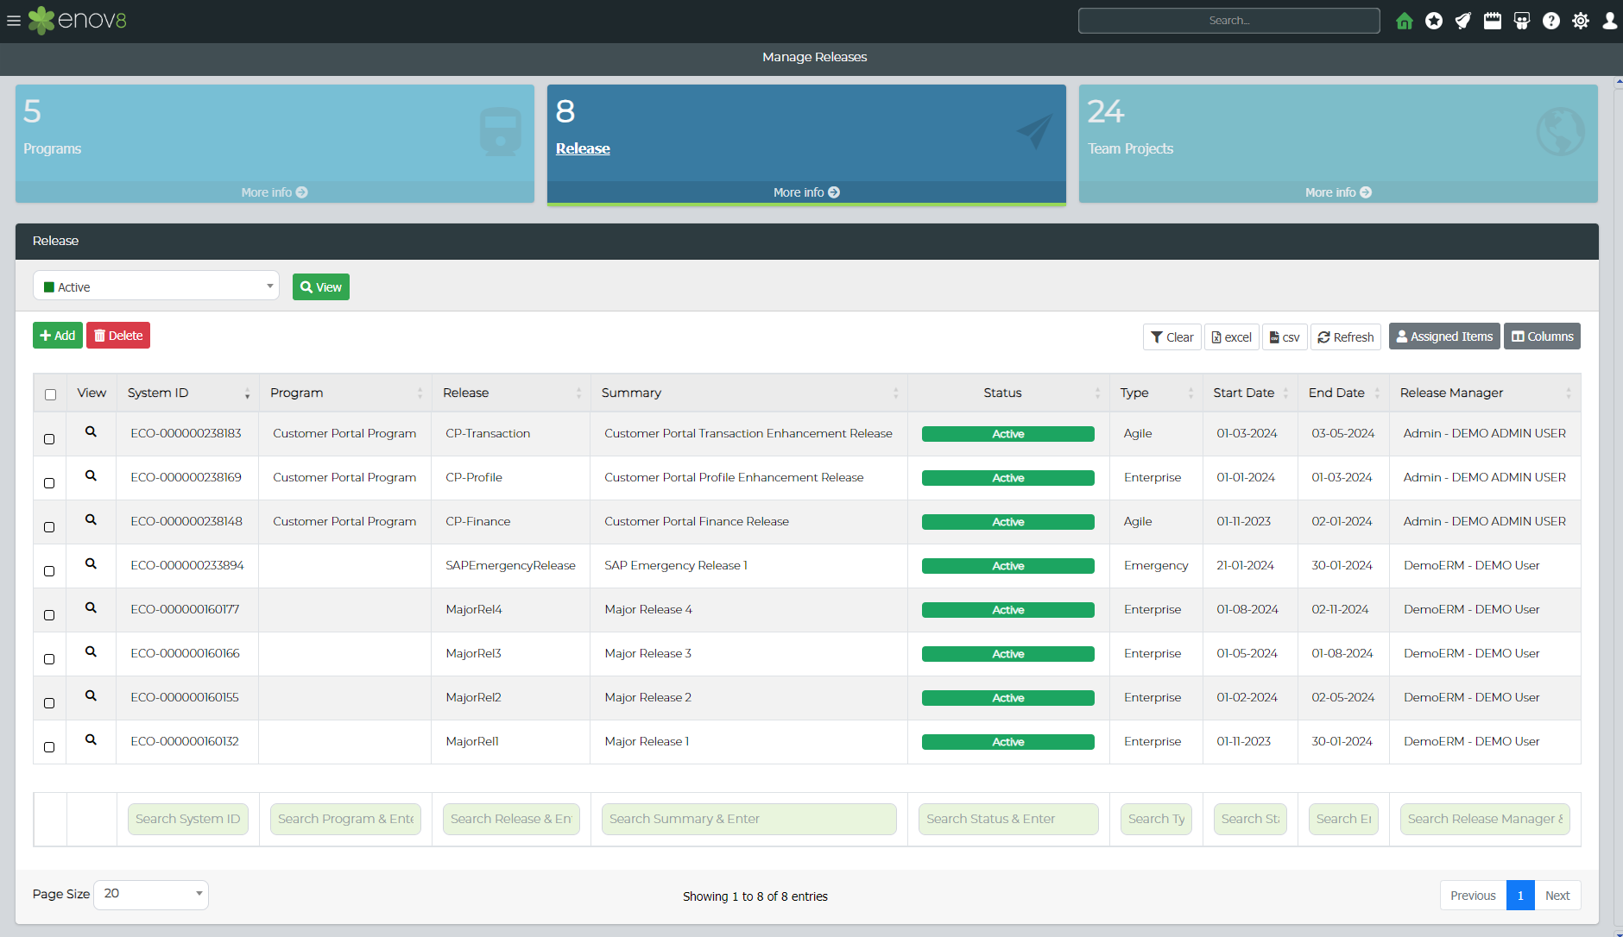Select the Release summary card link
The width and height of the screenshot is (1623, 937).
coord(583,148)
